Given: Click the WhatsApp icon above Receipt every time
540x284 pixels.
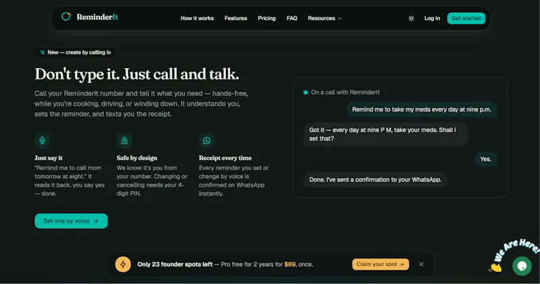Looking at the screenshot, I should pos(207,140).
